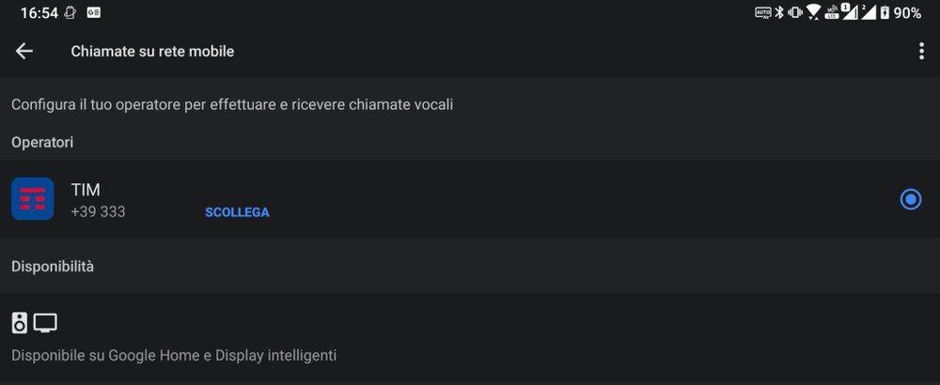Tap the smart display monitor icon
940x385 pixels.
(x=45, y=323)
